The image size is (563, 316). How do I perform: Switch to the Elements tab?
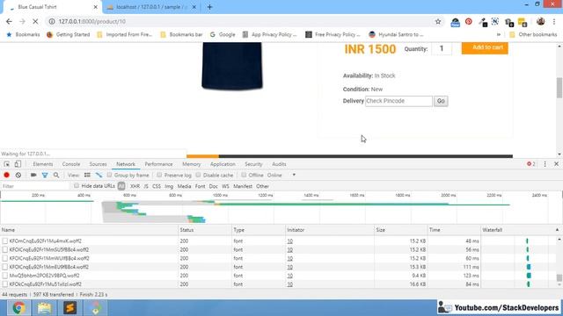(x=43, y=164)
